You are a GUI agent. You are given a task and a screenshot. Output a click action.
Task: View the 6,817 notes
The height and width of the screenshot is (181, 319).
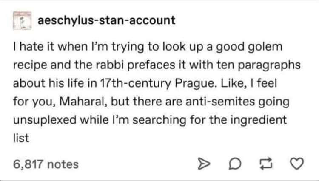point(46,164)
